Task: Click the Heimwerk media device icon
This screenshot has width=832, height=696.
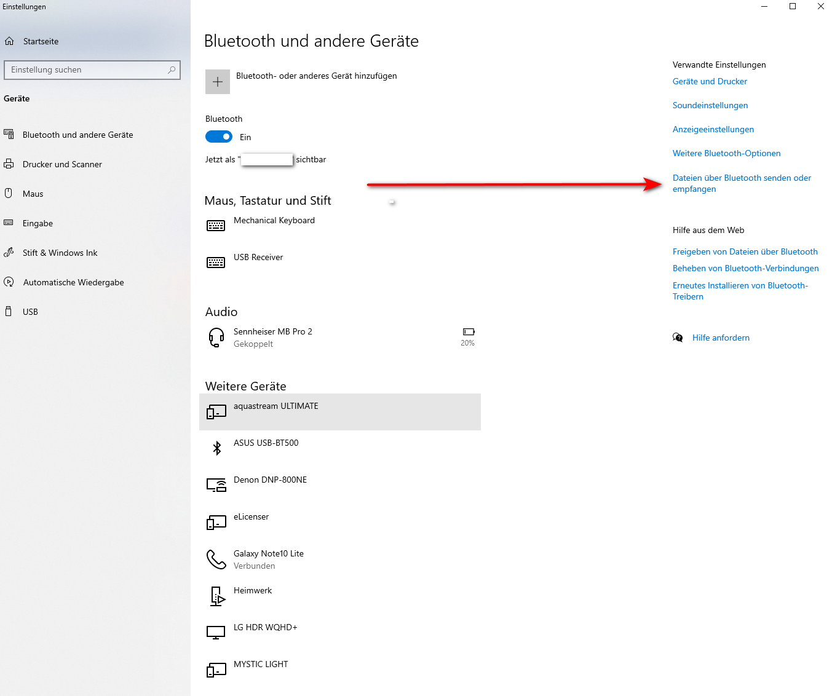Action: [218, 596]
